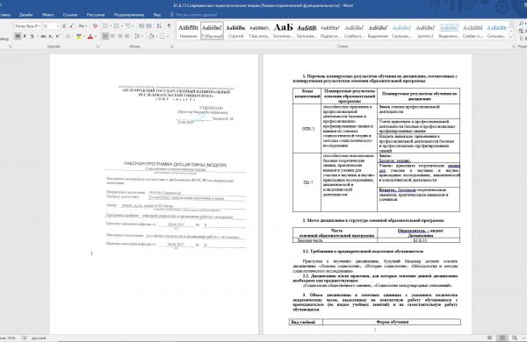Toggle strikethrough formatting

point(43,36)
